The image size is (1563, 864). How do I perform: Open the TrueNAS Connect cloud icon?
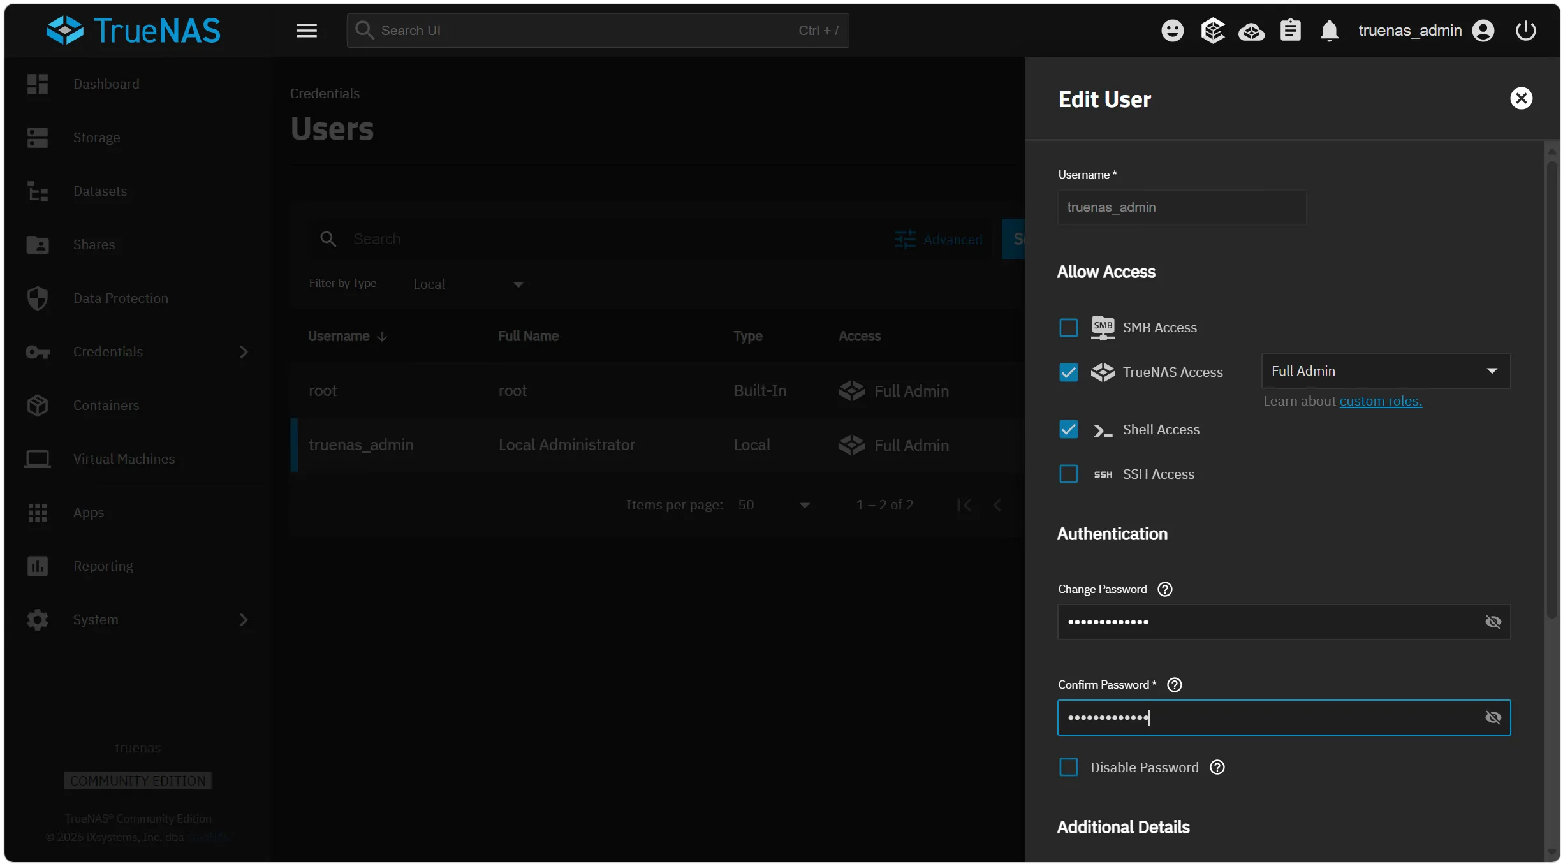click(1251, 31)
